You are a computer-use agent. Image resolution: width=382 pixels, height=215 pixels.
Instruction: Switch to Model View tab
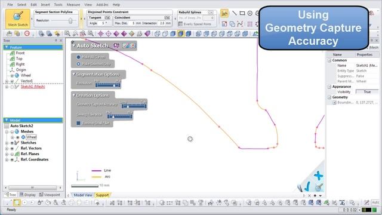click(x=83, y=195)
